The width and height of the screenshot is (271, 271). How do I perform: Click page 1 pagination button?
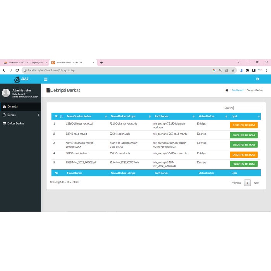pyautogui.click(x=247, y=183)
